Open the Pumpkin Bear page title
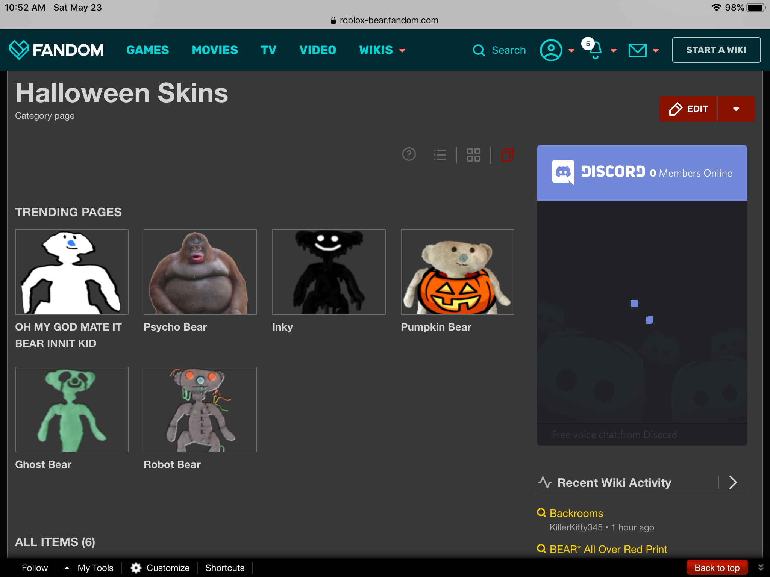This screenshot has height=577, width=770. (x=436, y=327)
